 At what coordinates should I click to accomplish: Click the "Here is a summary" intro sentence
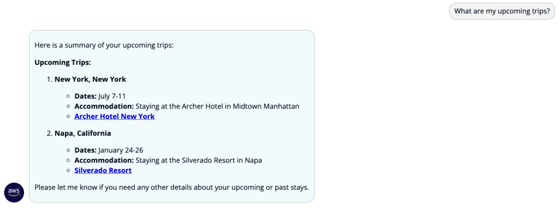(104, 46)
